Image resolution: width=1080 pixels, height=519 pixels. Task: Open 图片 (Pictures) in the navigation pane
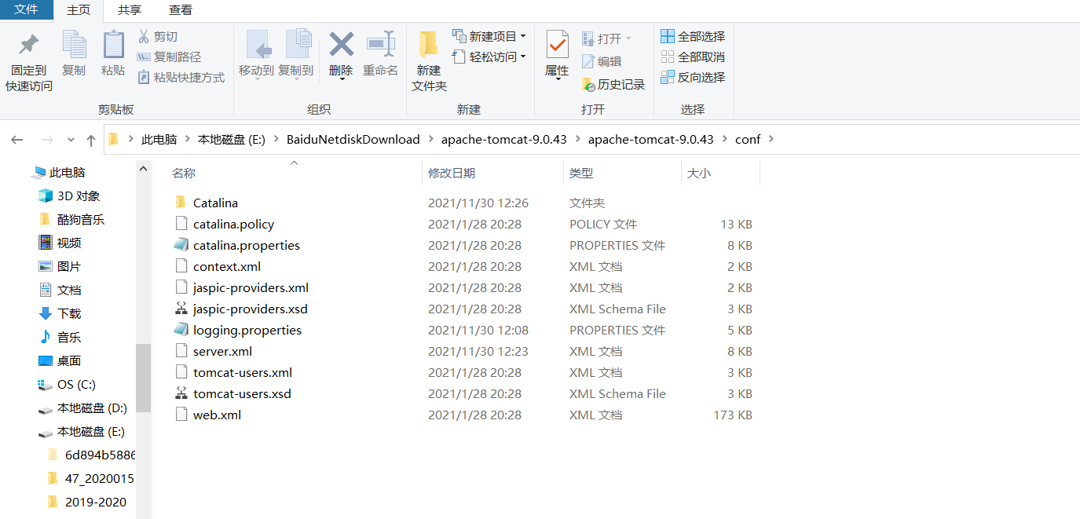click(x=69, y=266)
